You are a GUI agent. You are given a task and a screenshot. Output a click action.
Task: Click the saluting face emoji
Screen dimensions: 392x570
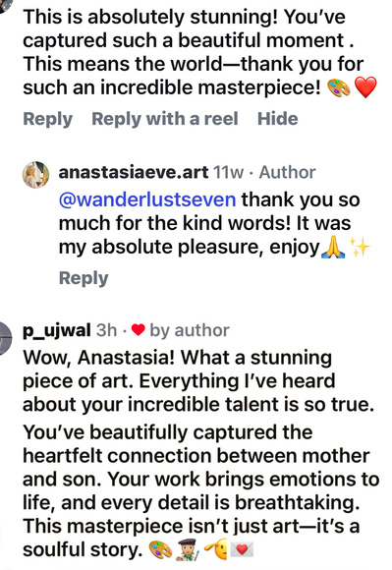click(x=215, y=549)
